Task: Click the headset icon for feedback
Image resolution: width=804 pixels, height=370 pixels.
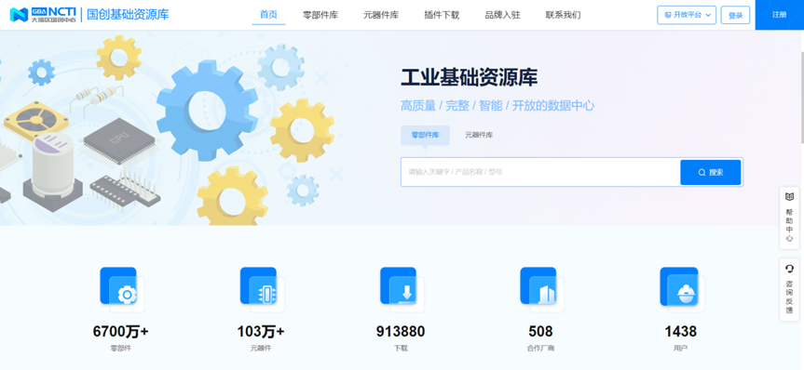Action: (x=790, y=268)
